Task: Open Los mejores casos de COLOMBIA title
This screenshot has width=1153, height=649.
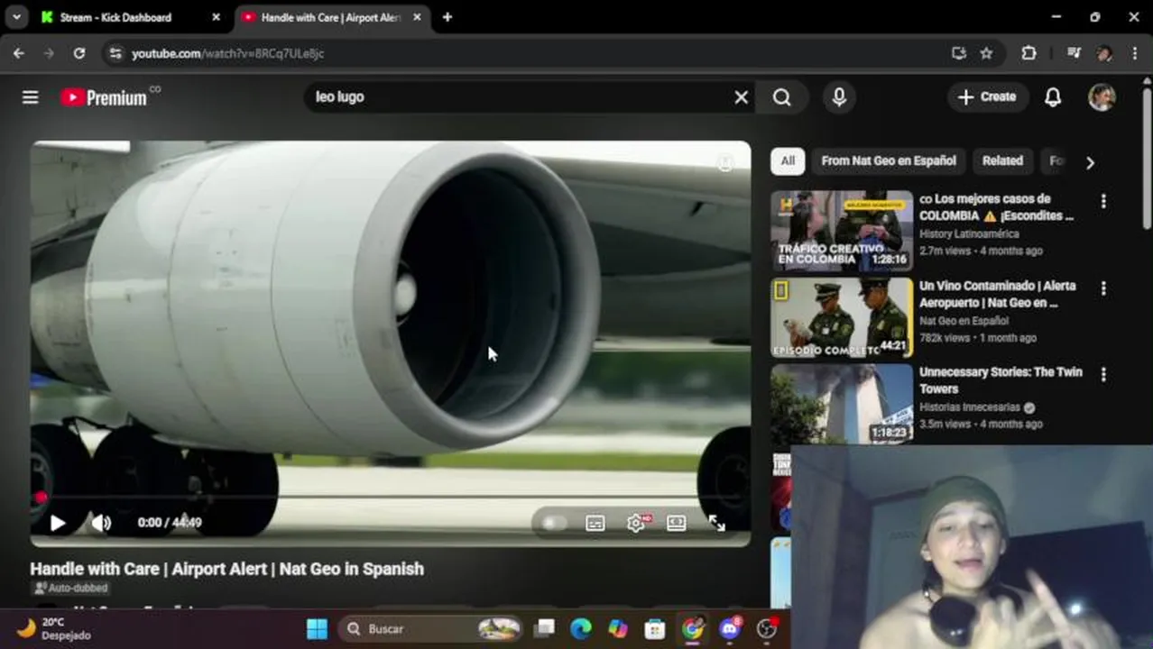Action: pos(997,207)
